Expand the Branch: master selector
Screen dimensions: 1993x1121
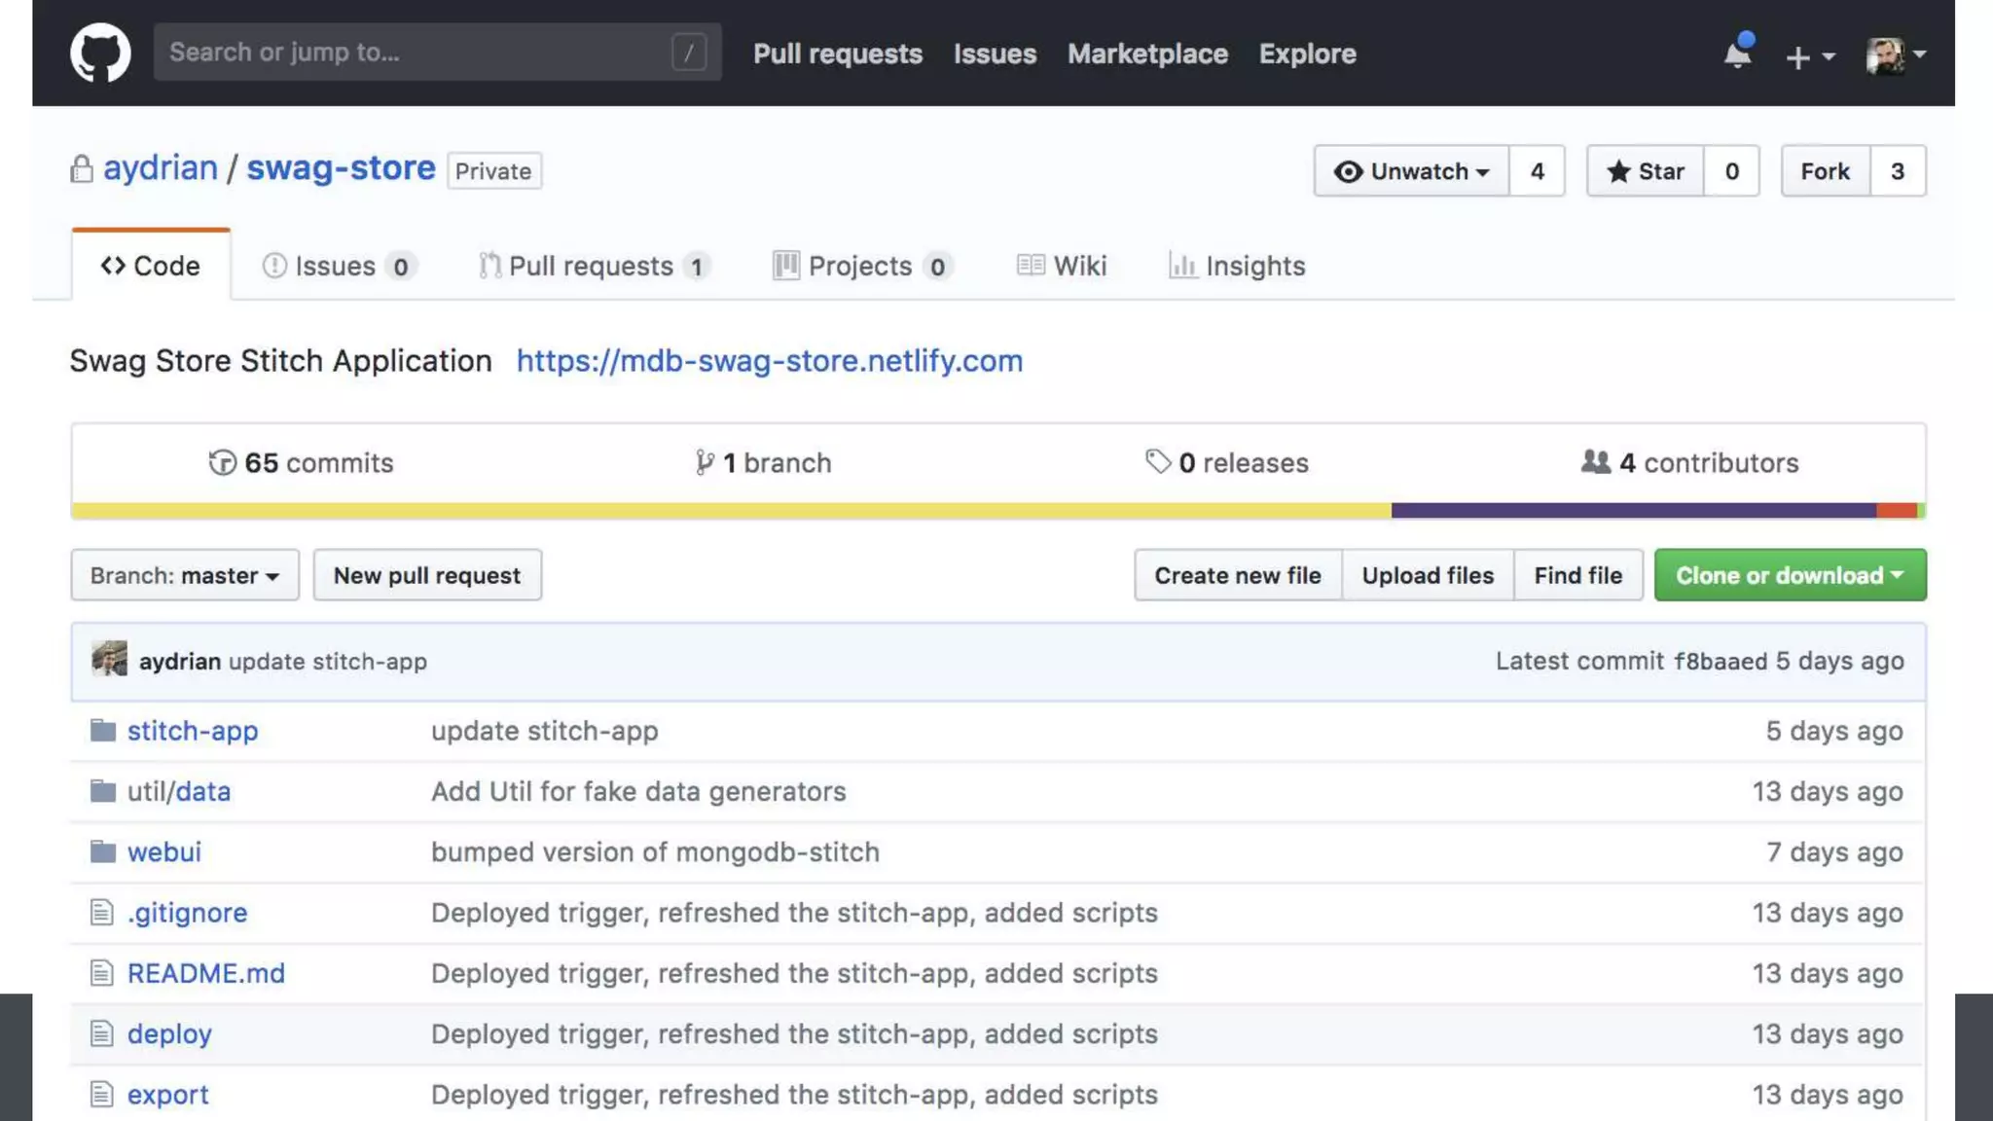[x=185, y=575]
